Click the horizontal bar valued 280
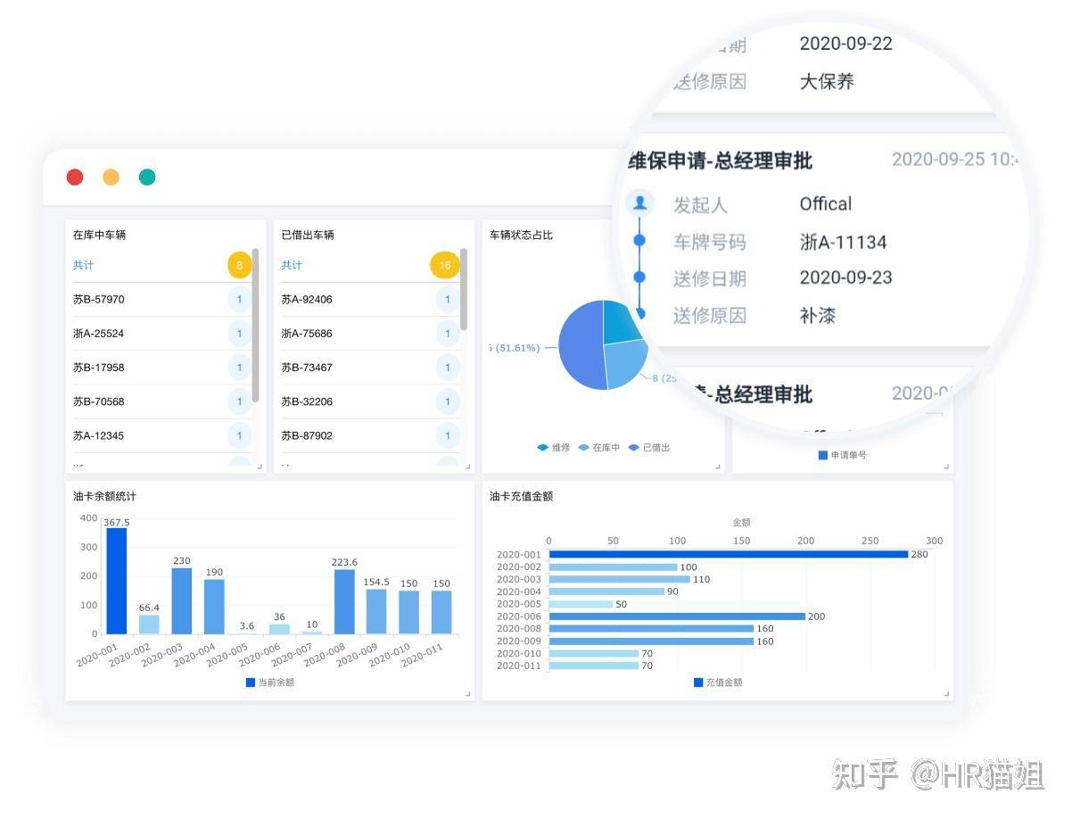The image size is (1072, 819). coord(728,554)
